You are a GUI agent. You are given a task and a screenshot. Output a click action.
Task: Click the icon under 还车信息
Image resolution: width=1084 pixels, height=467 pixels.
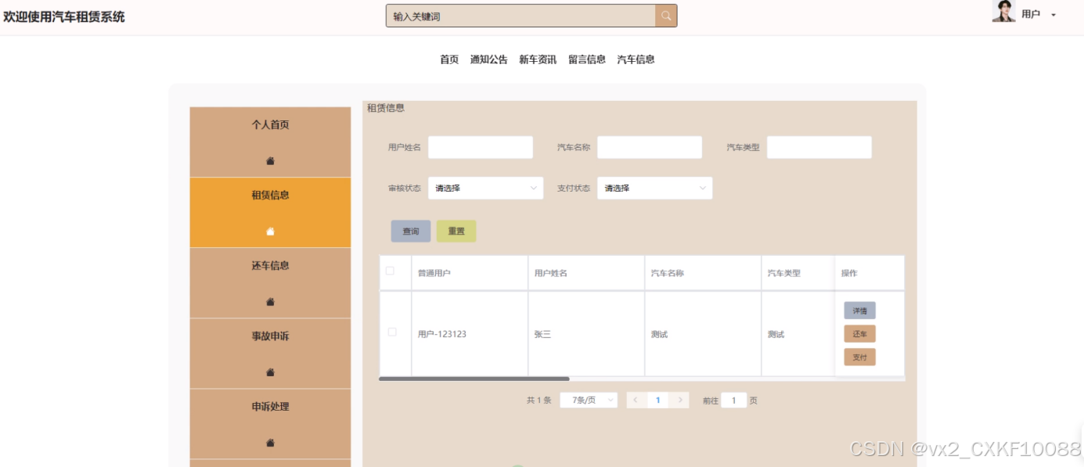(270, 302)
